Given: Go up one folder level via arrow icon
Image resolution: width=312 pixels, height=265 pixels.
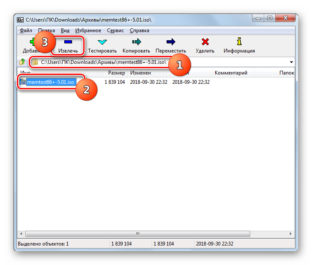Looking at the screenshot, I should tap(22, 62).
